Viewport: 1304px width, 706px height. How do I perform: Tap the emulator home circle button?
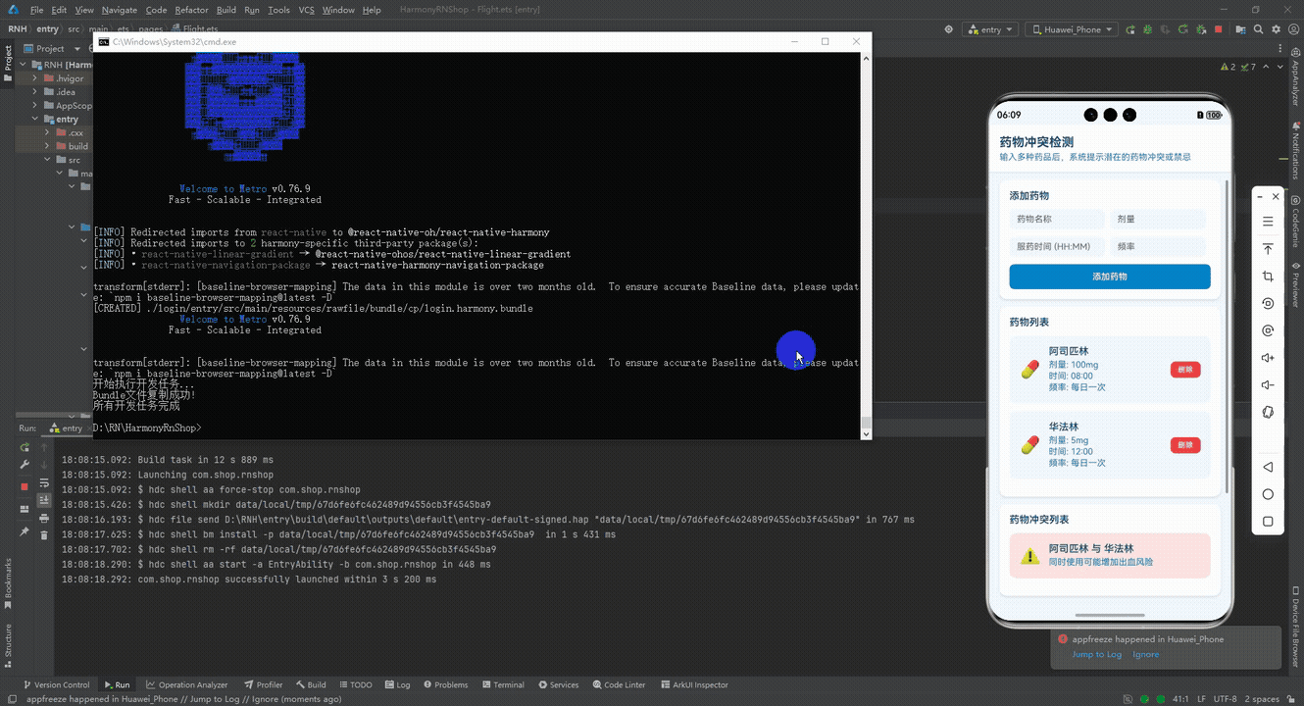coord(1268,494)
